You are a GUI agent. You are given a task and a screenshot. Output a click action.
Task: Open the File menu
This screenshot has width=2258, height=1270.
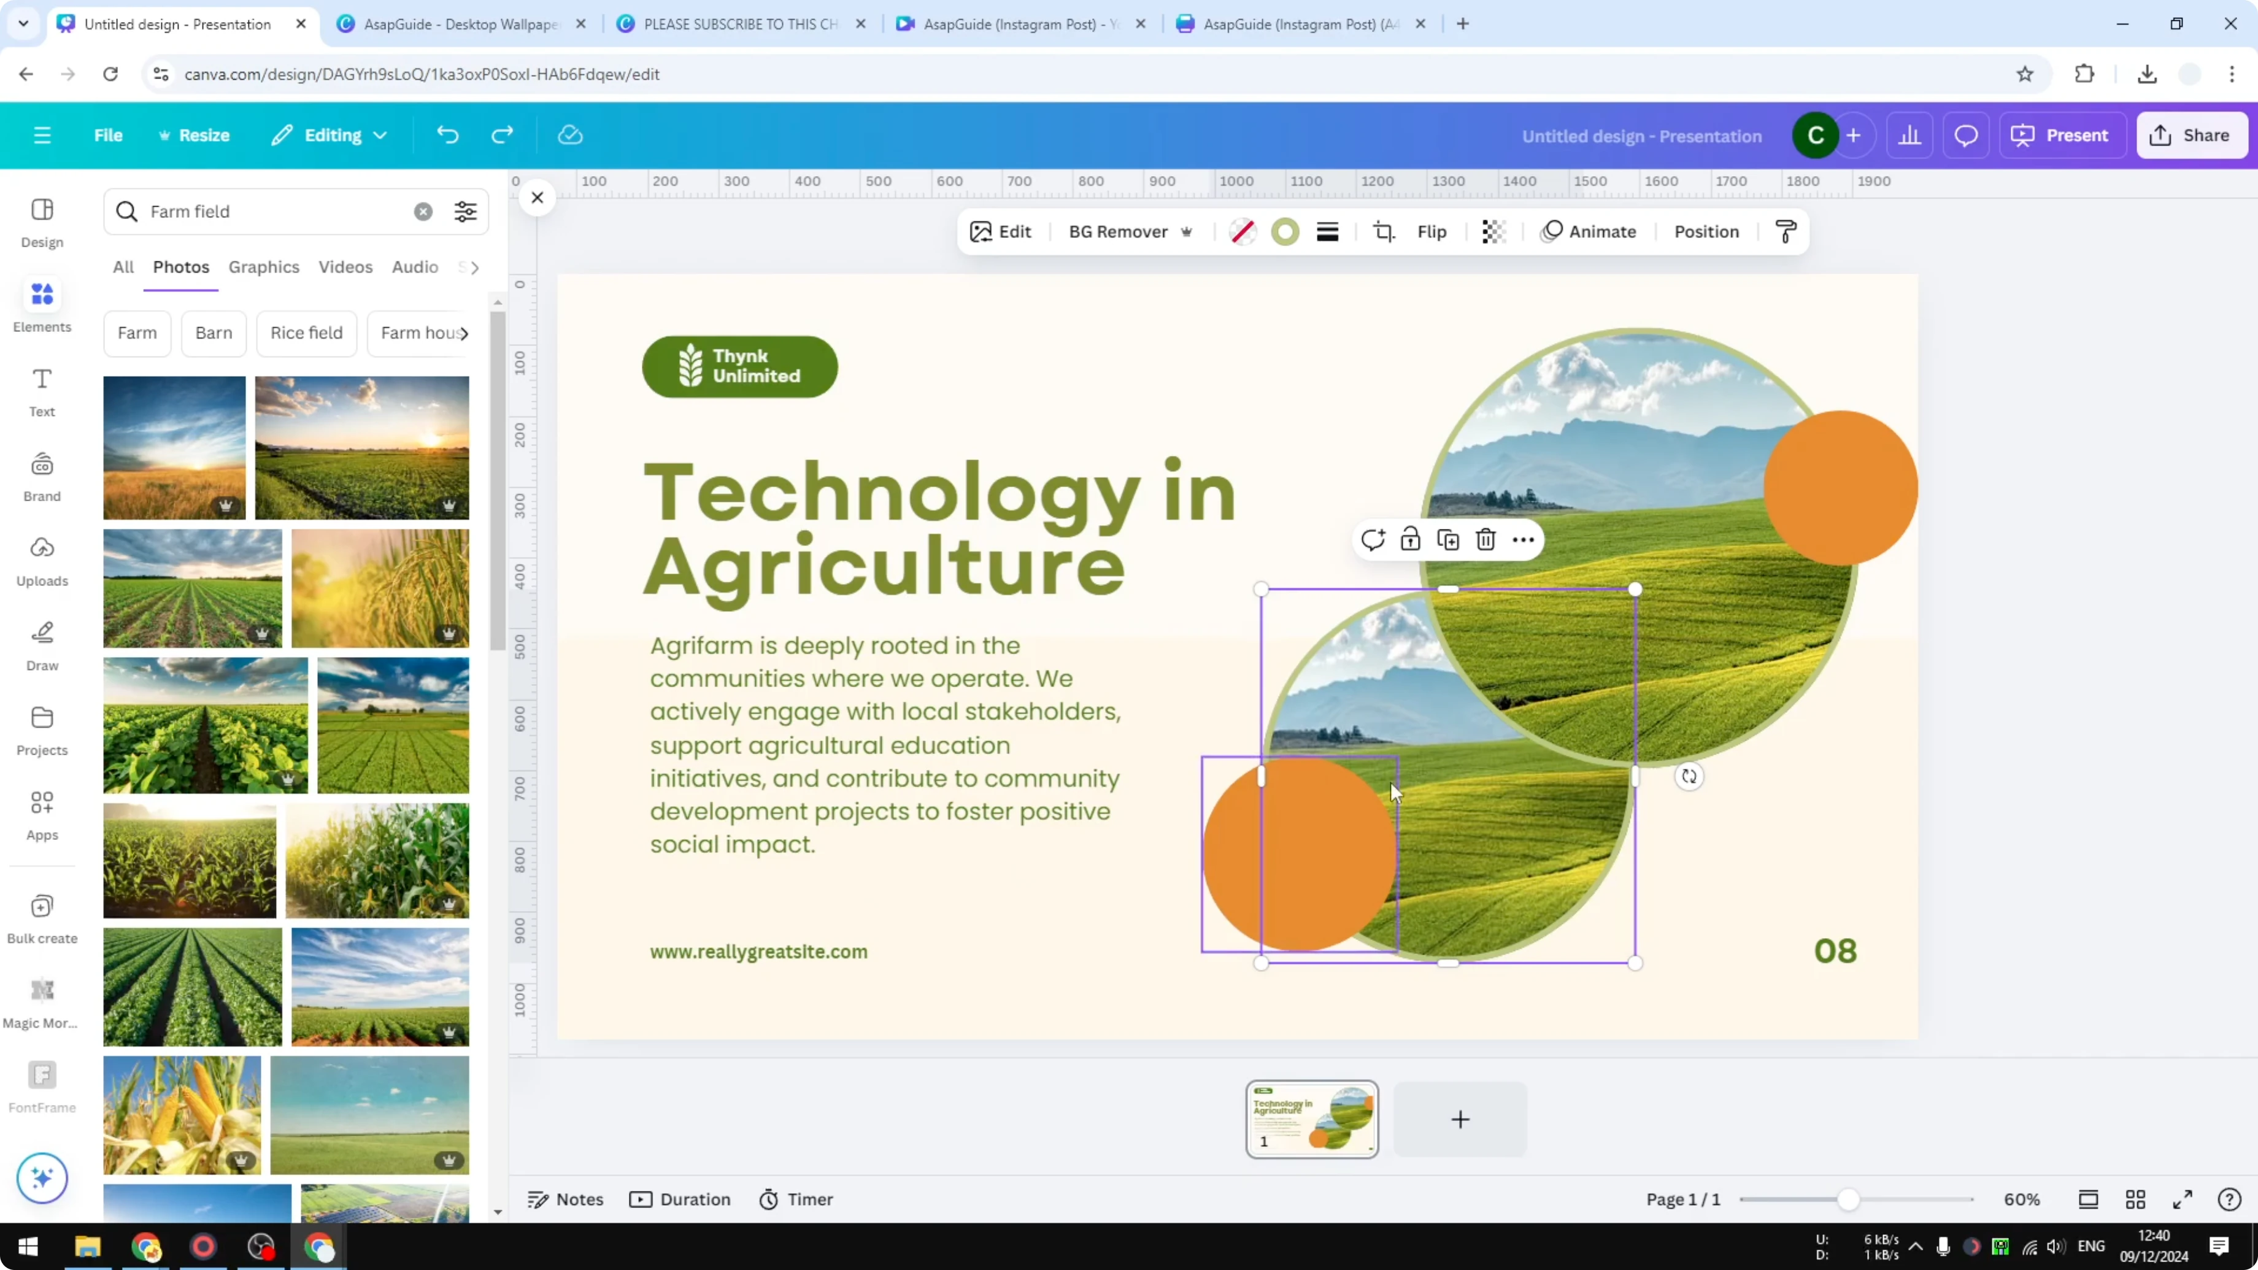click(x=109, y=135)
